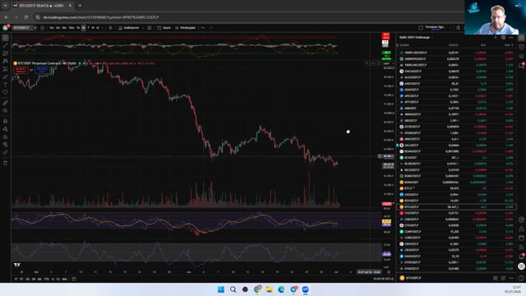This screenshot has width=526, height=296.
Task: Switch to the 1m interval
Action: click(x=52, y=28)
